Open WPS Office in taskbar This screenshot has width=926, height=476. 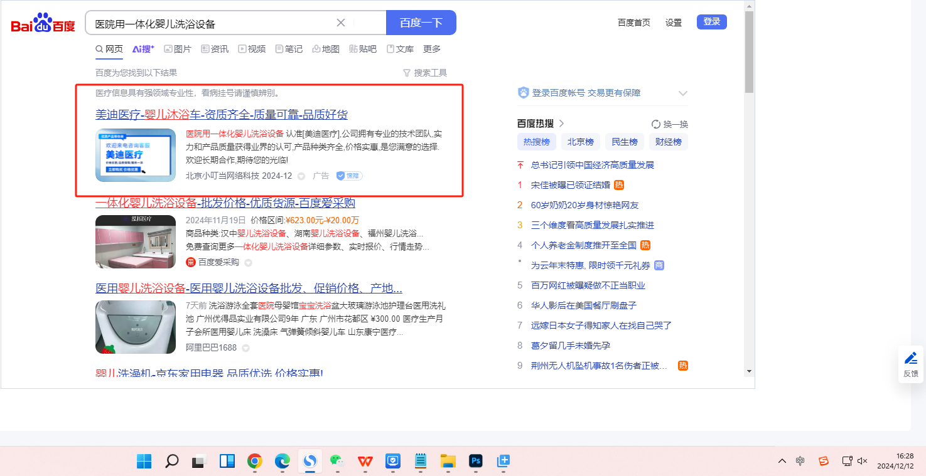point(365,462)
